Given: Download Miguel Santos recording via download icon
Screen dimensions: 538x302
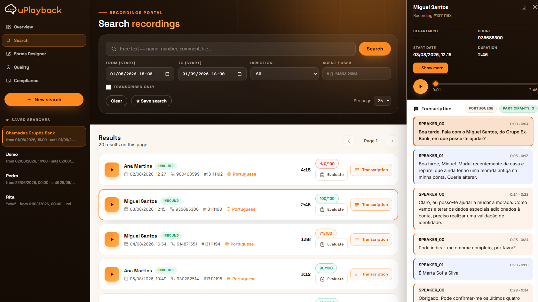Looking at the screenshot, I should (x=524, y=8).
